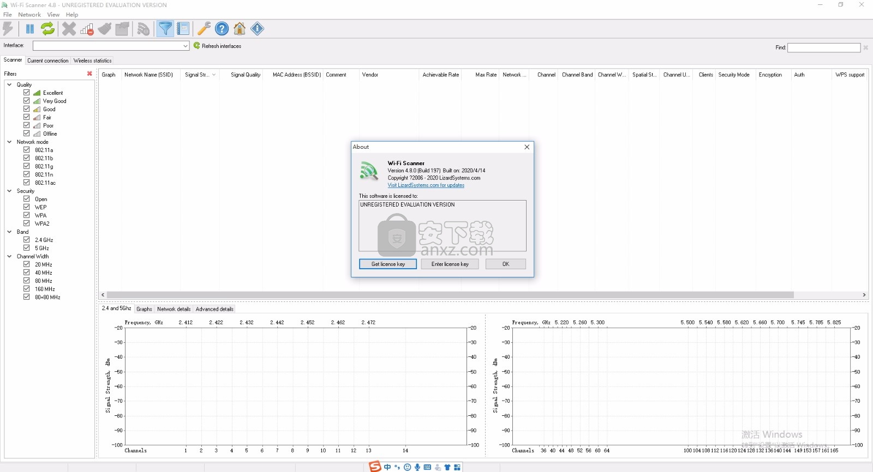Click the Sogou S input method icon
The image size is (873, 472).
pyautogui.click(x=375, y=467)
